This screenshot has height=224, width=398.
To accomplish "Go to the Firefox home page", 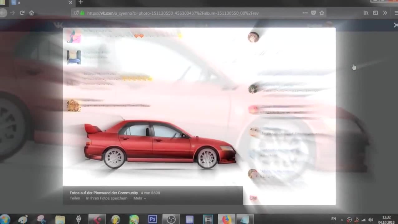I will point(32,13).
